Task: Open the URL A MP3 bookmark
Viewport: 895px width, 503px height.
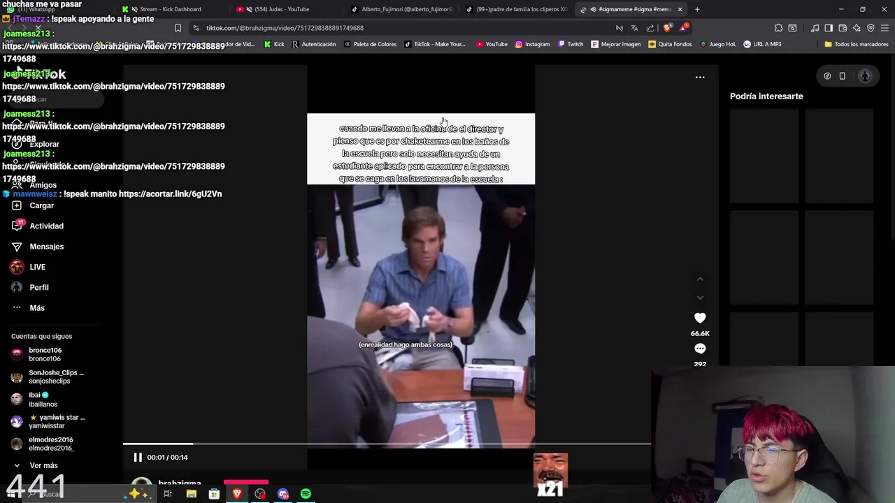Action: pos(762,44)
